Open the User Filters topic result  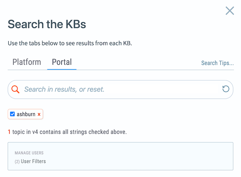33,161
